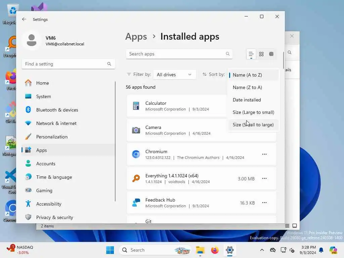Open Gaming settings
344x258 pixels.
coord(68,190)
